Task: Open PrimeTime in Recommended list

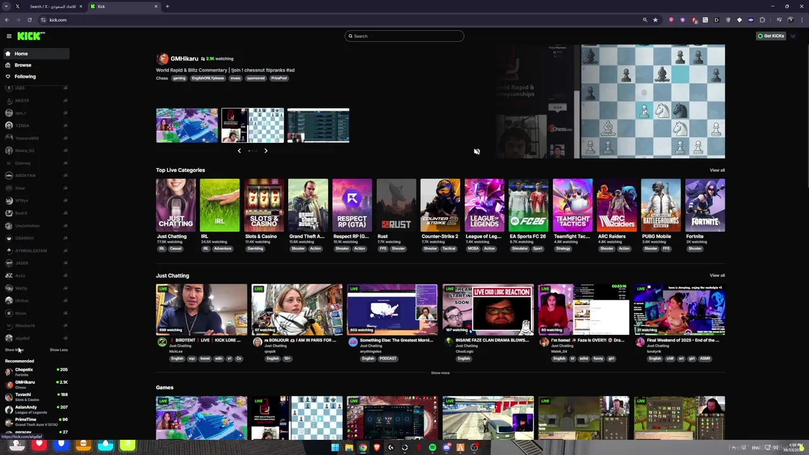Action: 36,422
